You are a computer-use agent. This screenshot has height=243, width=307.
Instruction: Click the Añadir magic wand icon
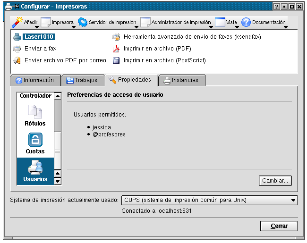(x=17, y=22)
